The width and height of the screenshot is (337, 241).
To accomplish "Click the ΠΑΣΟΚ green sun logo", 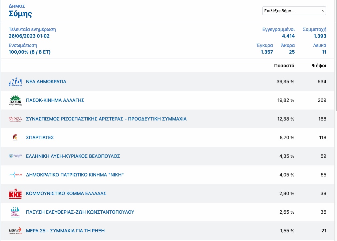I will (15, 100).
